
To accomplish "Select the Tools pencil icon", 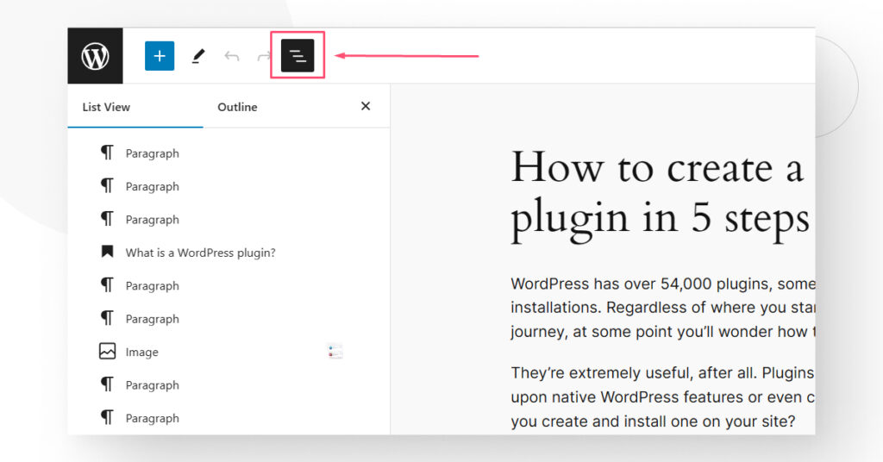I will (198, 56).
